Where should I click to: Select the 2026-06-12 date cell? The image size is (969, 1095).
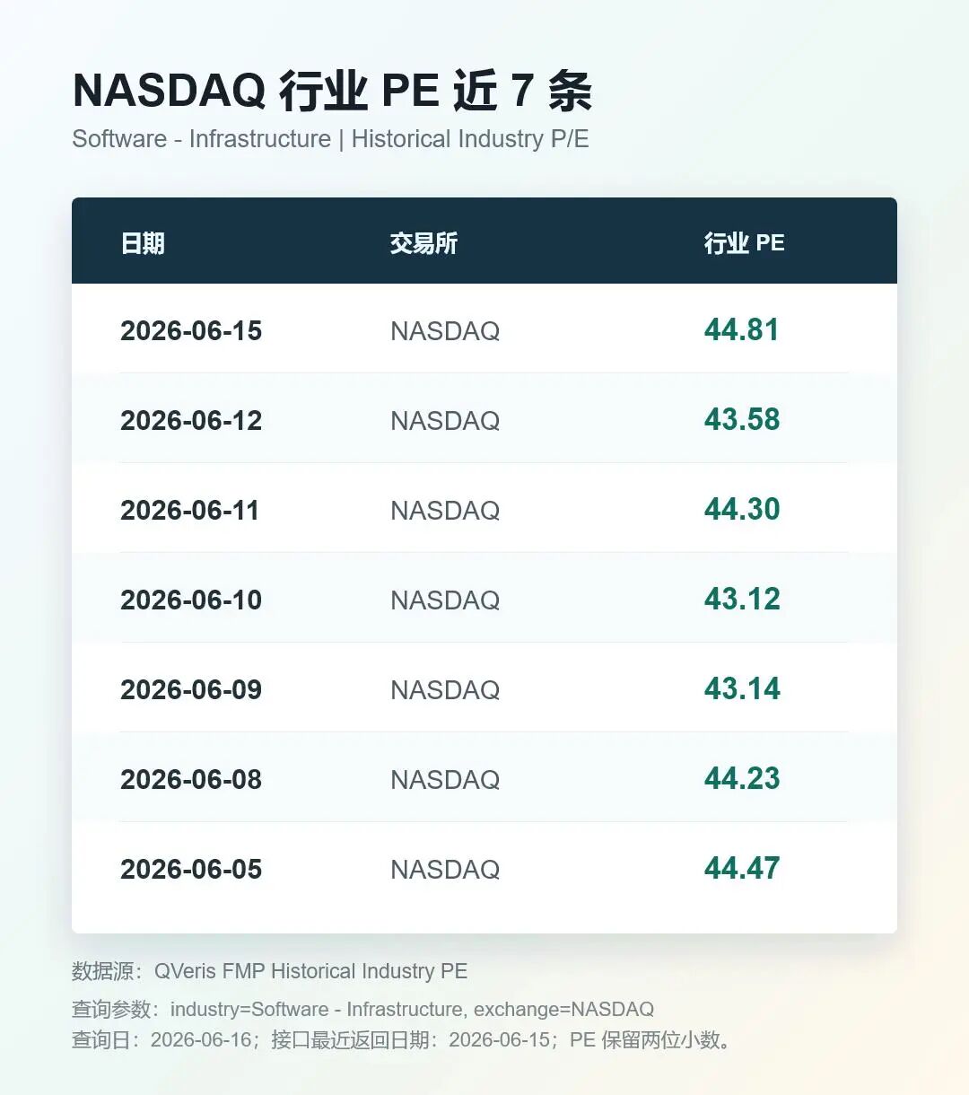coord(191,420)
